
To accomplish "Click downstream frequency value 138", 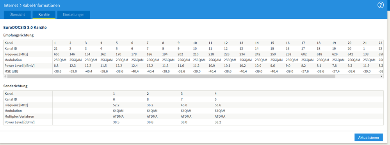I will 366,54.
